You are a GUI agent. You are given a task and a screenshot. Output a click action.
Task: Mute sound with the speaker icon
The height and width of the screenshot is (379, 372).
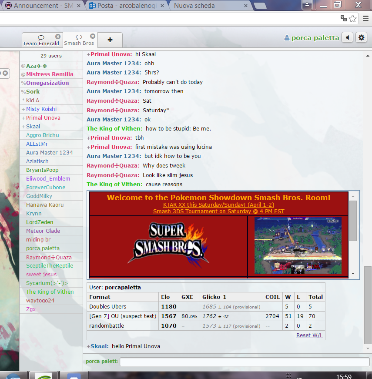[348, 38]
